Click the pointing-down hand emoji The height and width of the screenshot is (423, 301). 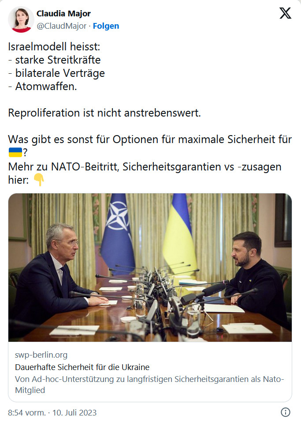pos(39,180)
